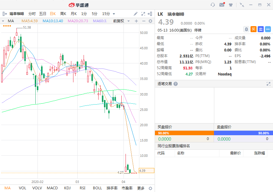The image size is (273, 192).
Task: Click the 4.27 low price label
Action: click(120, 172)
